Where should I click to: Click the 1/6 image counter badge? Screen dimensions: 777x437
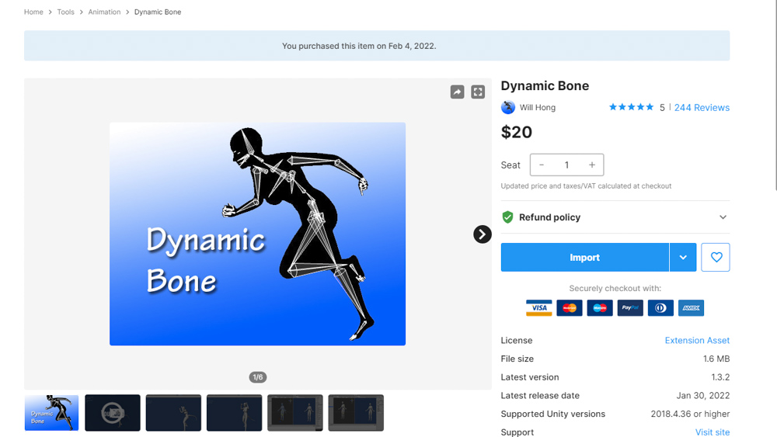258,377
